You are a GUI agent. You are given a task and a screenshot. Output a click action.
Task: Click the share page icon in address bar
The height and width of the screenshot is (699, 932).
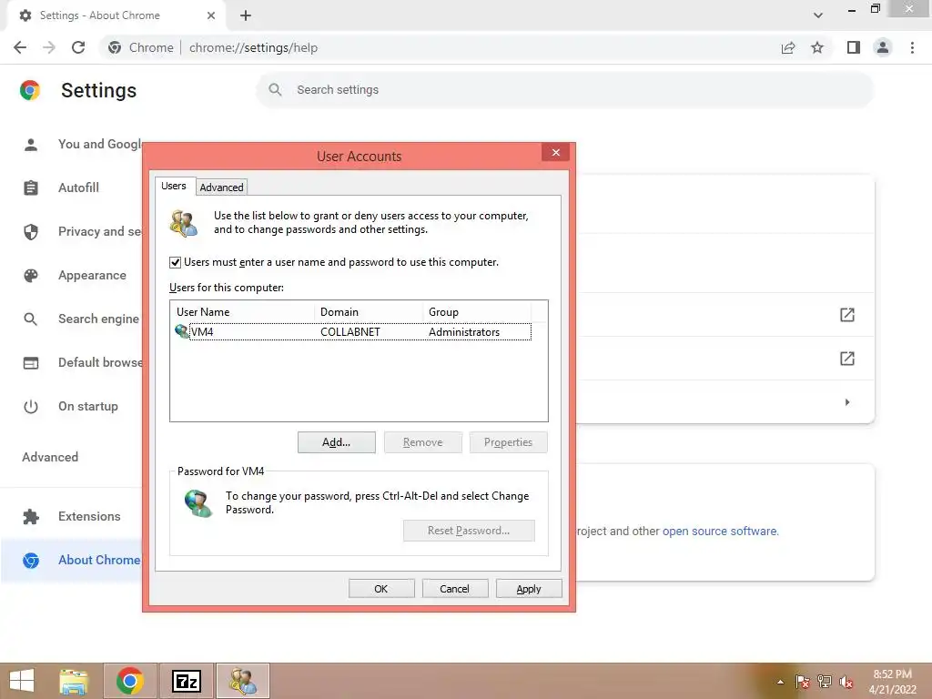tap(788, 47)
